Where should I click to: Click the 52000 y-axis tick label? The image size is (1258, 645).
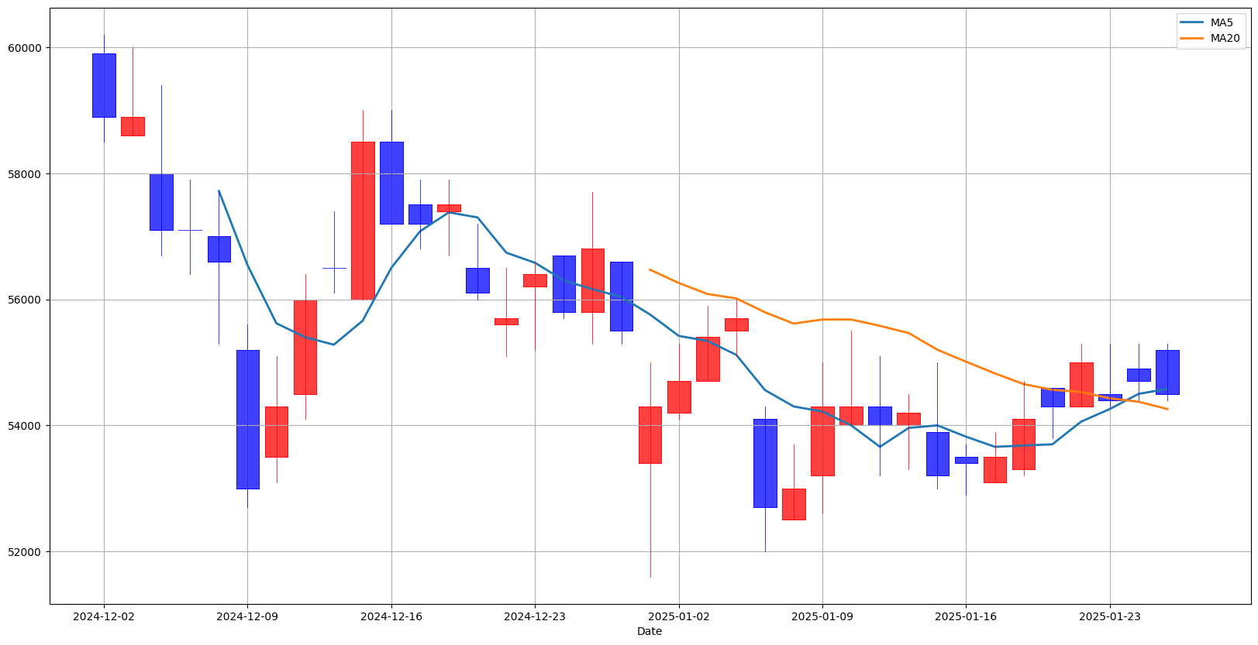[25, 552]
